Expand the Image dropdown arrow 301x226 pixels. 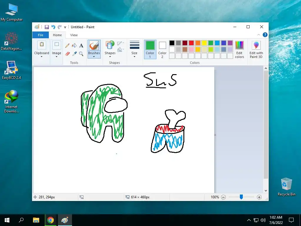[57, 57]
